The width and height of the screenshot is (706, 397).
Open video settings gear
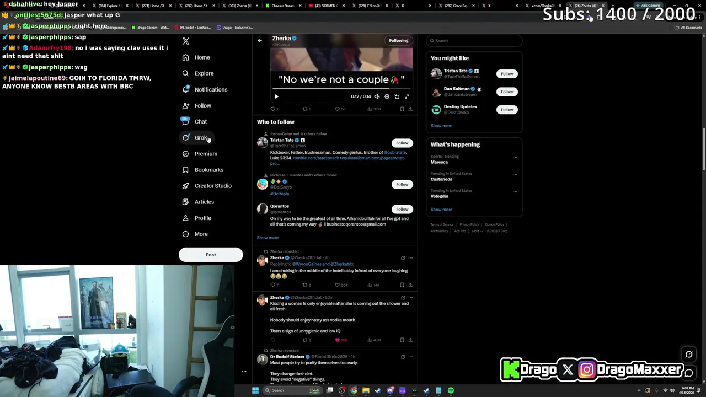(387, 96)
